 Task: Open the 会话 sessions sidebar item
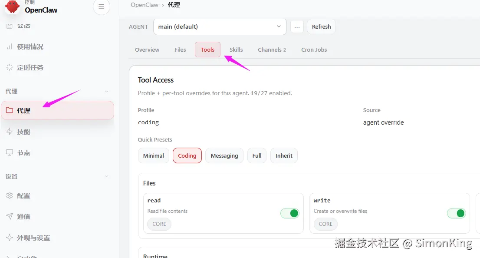pos(57,26)
